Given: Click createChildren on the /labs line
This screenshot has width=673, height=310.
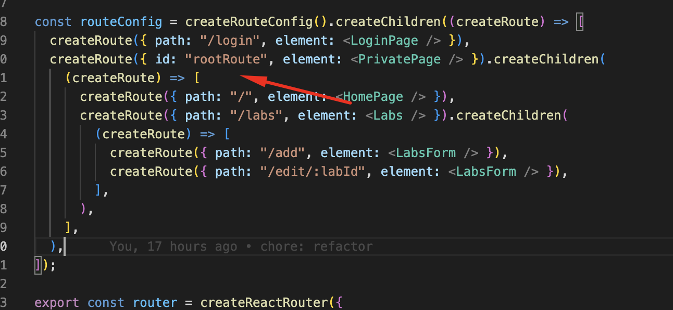Looking at the screenshot, I should pyautogui.click(x=508, y=115).
